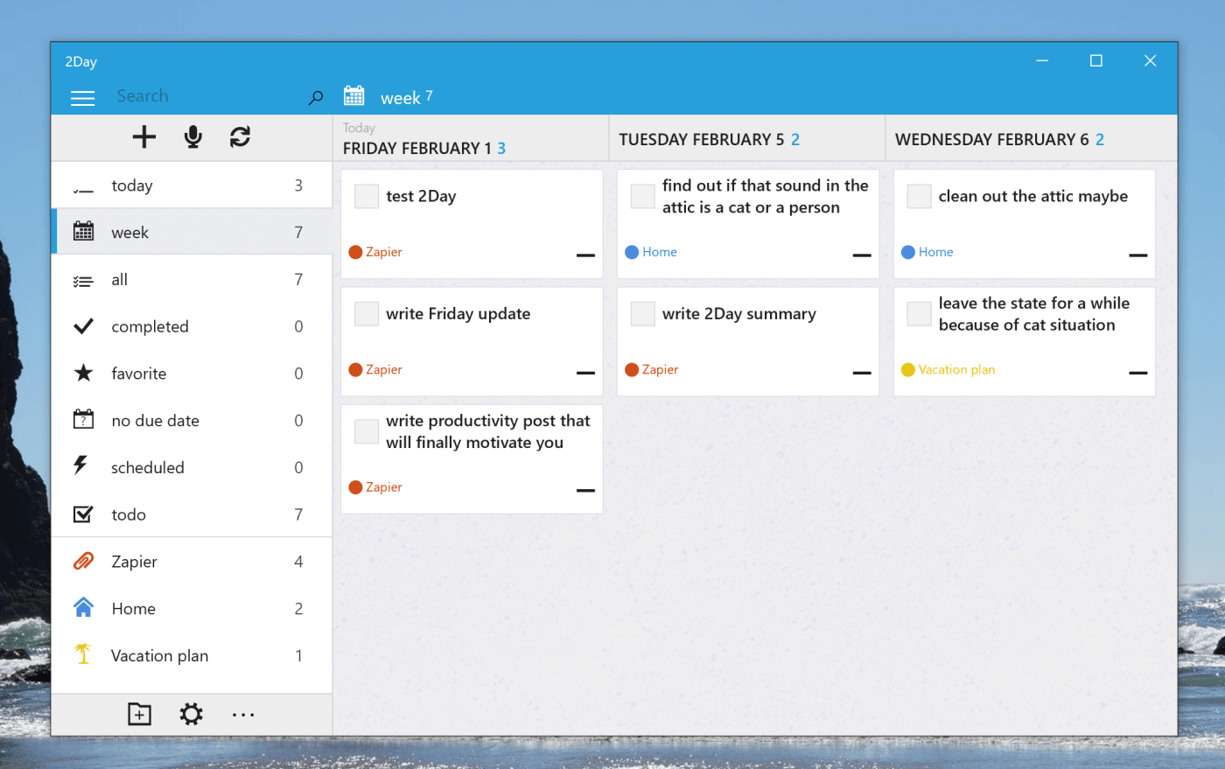
Task: Open options on the 'leave the state' card
Action: [x=1137, y=373]
